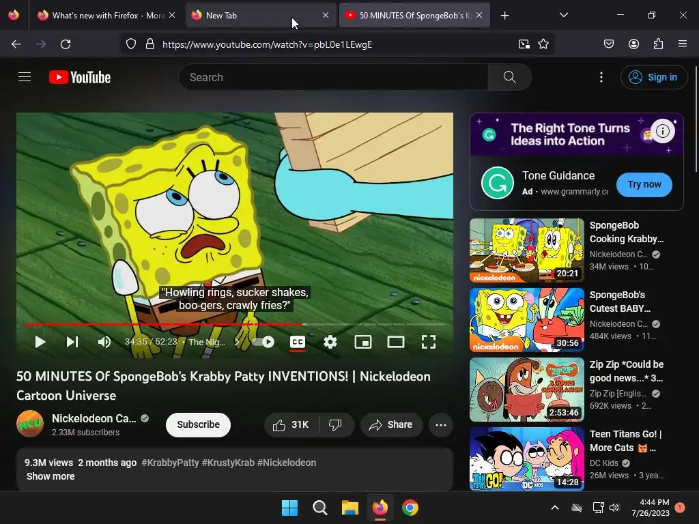Open File Explorer from taskbar
The height and width of the screenshot is (524, 699).
[350, 508]
